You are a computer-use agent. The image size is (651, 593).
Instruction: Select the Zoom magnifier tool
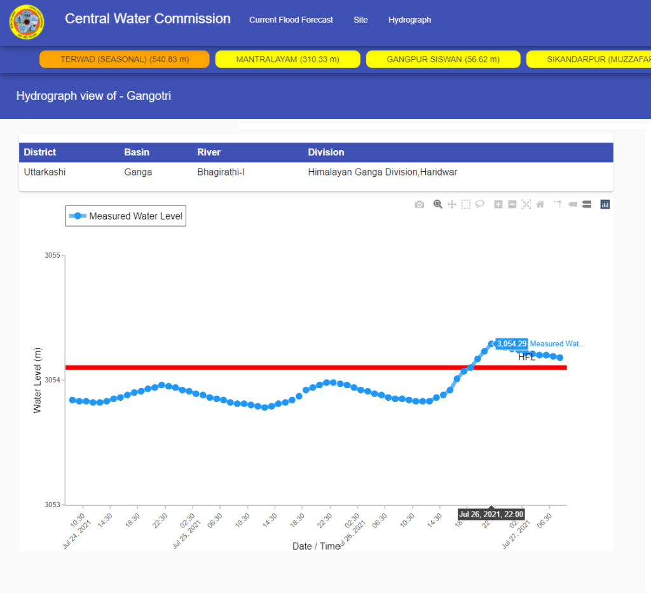coord(437,204)
